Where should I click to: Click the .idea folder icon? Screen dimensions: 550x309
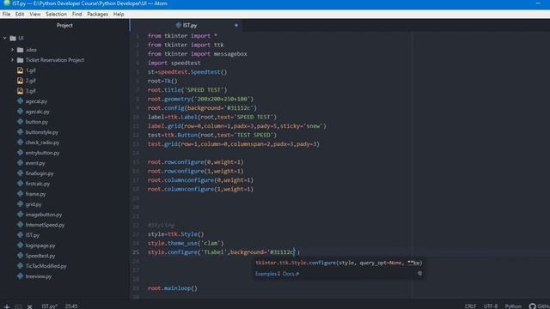point(20,50)
